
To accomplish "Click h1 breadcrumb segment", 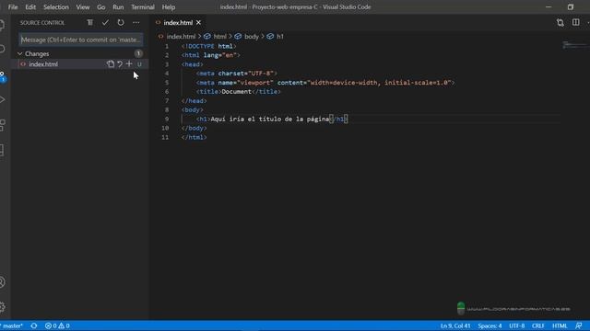I will (x=280, y=37).
